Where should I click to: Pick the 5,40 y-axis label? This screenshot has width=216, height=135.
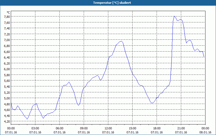(7, 86)
